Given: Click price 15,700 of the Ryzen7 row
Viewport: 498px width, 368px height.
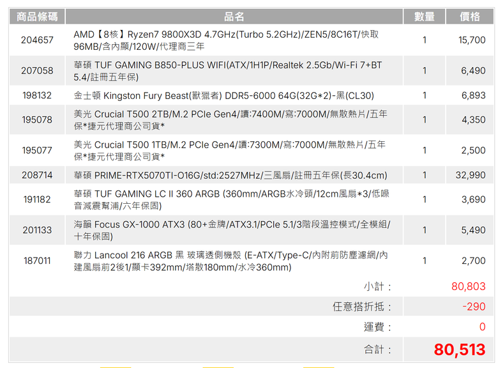Looking at the screenshot, I should 472,40.
